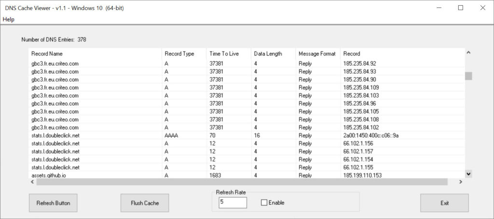Select the assets.github.io row

(247, 175)
